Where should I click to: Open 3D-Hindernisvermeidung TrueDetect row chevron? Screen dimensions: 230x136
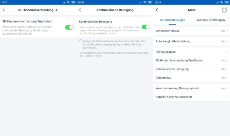click(x=227, y=60)
